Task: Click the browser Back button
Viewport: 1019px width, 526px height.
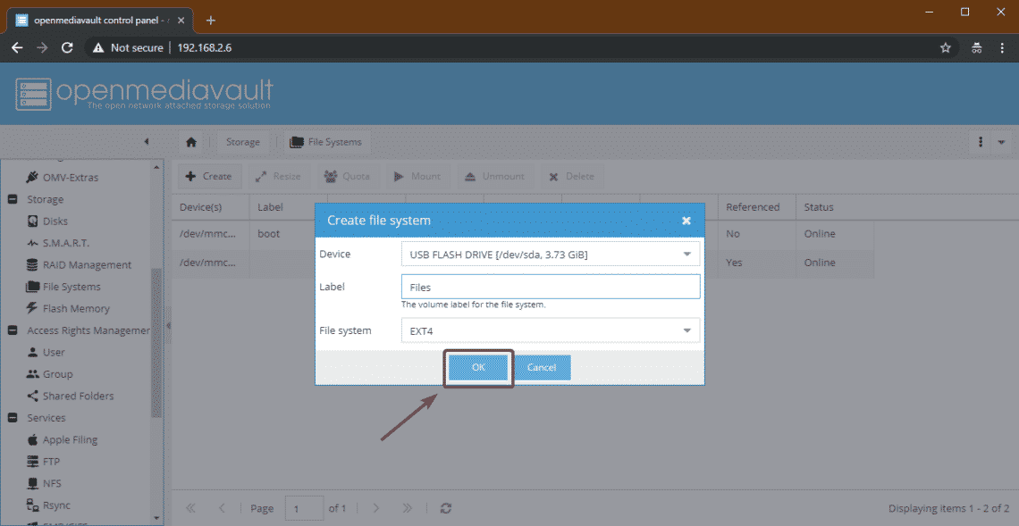Action: 18,47
